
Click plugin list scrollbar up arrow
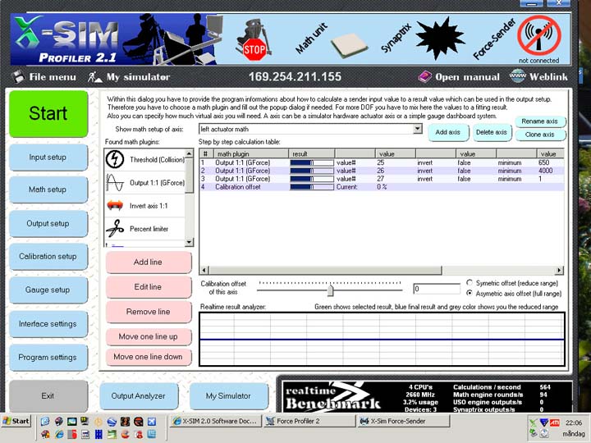pyautogui.click(x=190, y=153)
